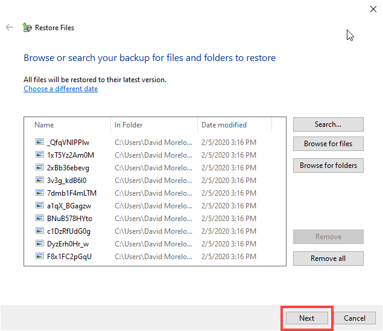Select image icon of DyzErh0Hr_w
Image resolution: width=383 pixels, height=331 pixels.
tap(40, 243)
